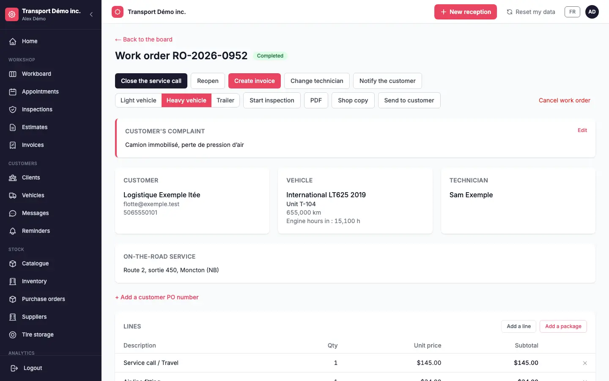The width and height of the screenshot is (609, 381).
Task: Click the Inventory icon in sidebar
Action: 13,282
